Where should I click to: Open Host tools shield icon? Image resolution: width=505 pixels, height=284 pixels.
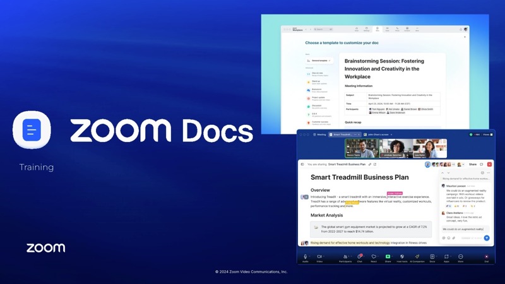click(x=402, y=257)
